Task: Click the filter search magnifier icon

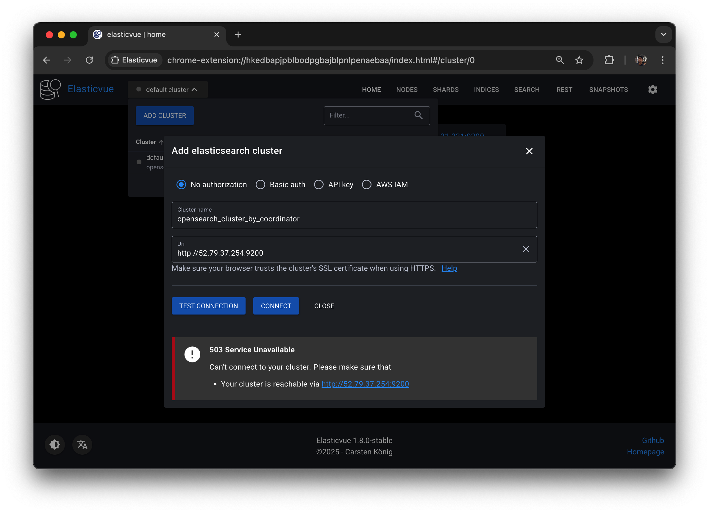Action: coord(418,115)
